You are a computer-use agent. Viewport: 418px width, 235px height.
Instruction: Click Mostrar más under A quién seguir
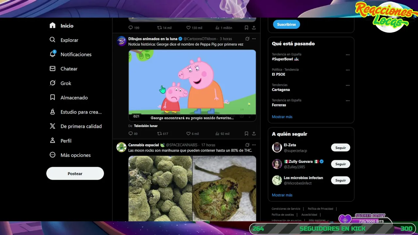(282, 195)
